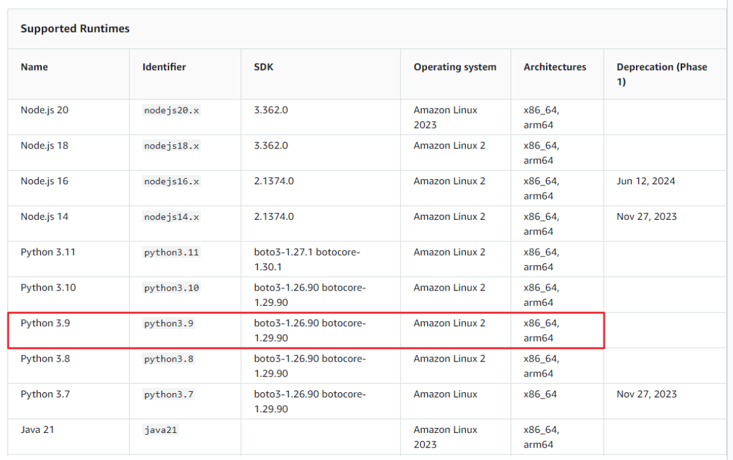Image resolution: width=733 pixels, height=460 pixels.
Task: Select the "Name" column header
Action: [34, 67]
